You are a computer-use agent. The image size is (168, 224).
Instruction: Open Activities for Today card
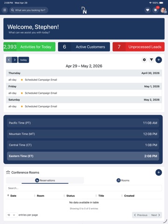(29, 47)
